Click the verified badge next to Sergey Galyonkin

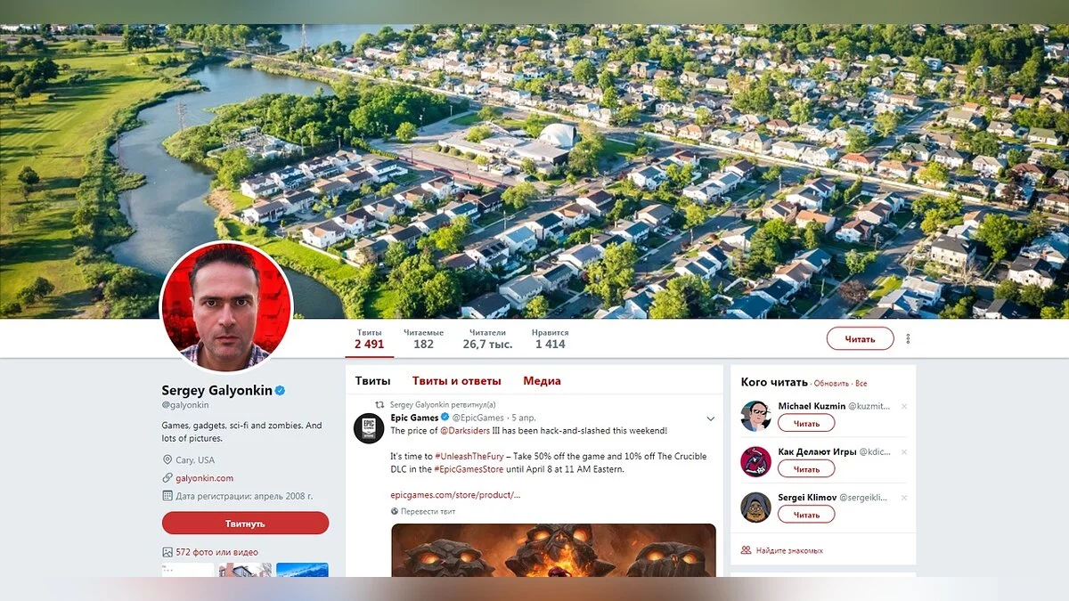pyautogui.click(x=280, y=391)
